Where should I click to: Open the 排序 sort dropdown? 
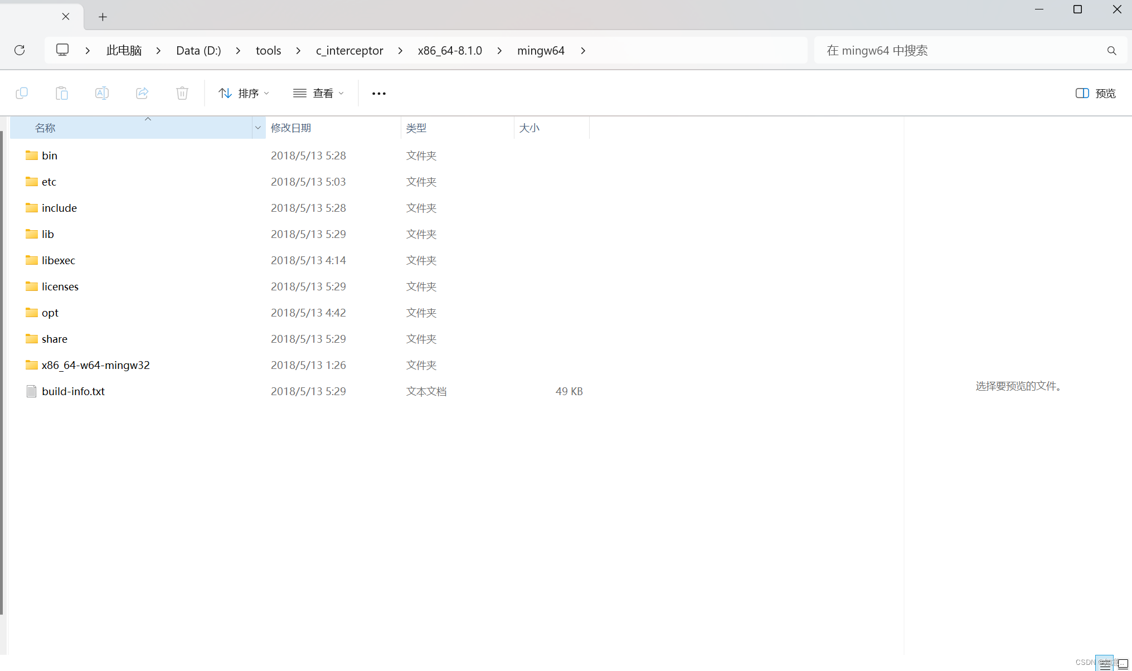[x=244, y=93]
